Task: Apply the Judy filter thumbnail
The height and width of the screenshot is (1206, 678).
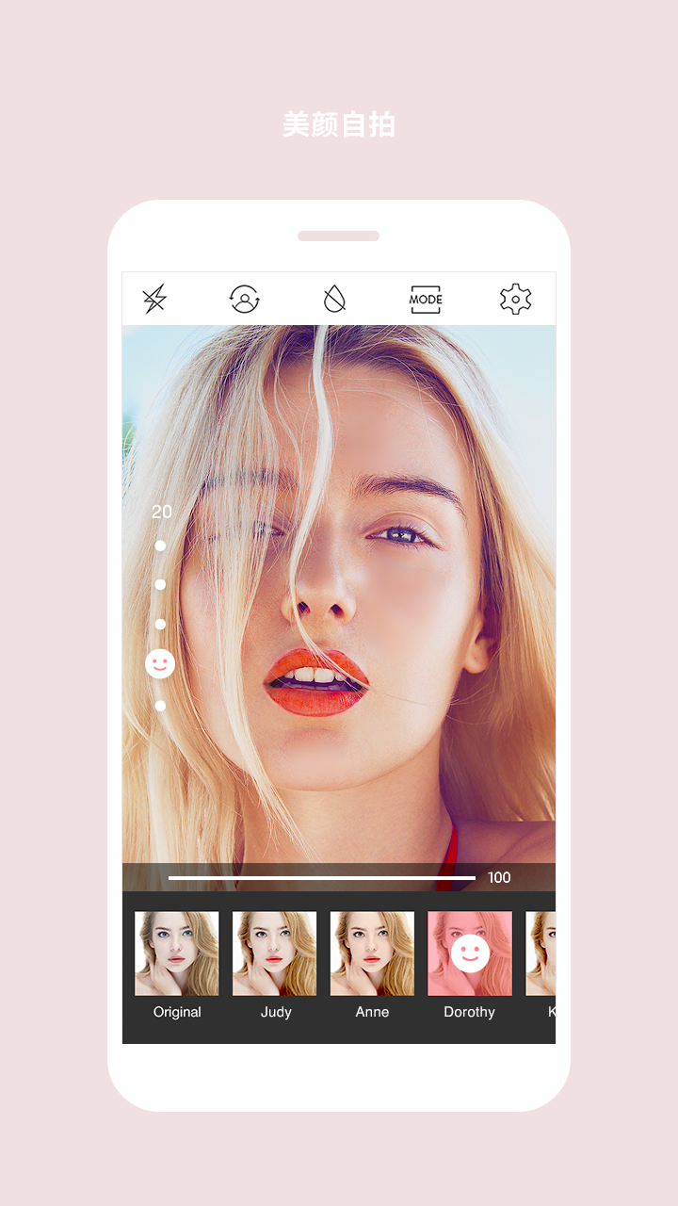Action: (x=275, y=953)
